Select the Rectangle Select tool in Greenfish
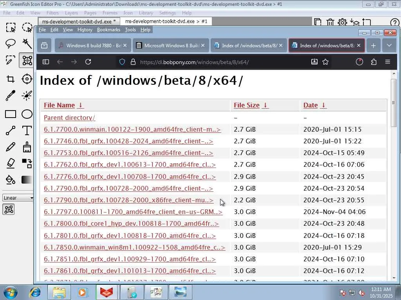401x300 pixels. pos(11,27)
